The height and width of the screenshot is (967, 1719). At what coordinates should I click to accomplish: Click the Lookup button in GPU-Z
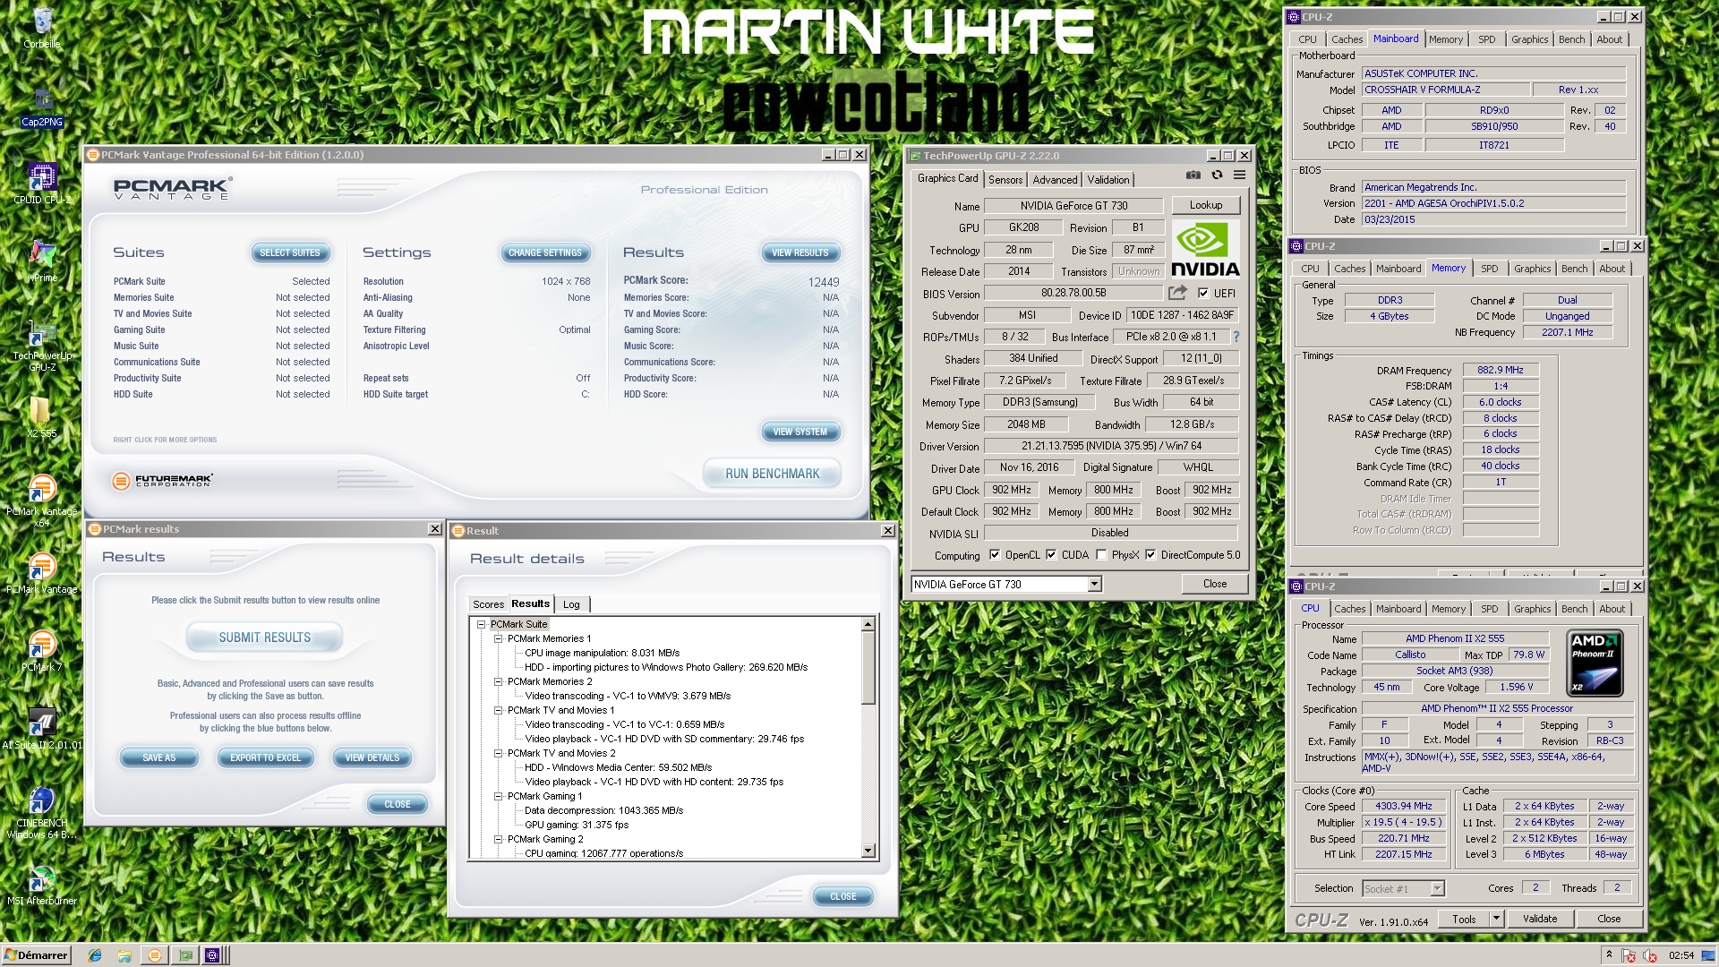coord(1205,205)
